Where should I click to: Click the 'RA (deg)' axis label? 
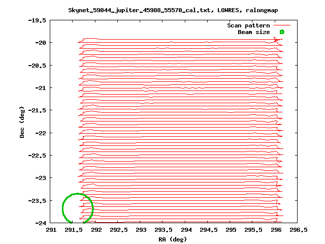coord(173,239)
